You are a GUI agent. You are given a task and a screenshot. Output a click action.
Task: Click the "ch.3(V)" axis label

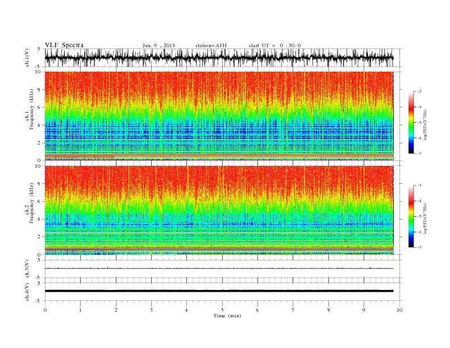(27, 269)
